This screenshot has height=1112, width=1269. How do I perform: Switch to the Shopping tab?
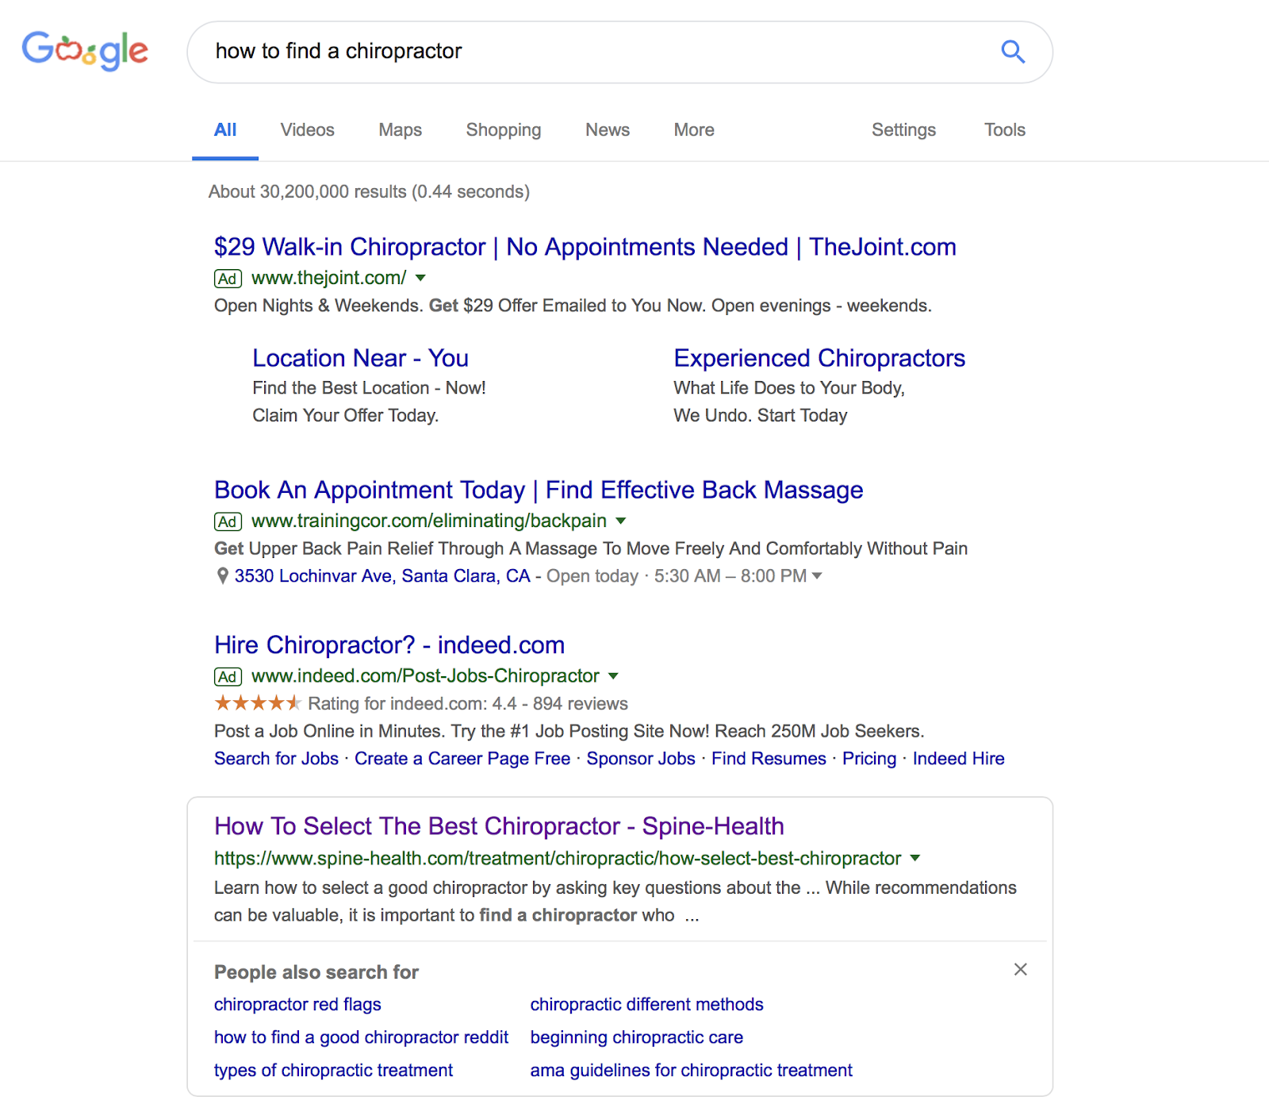(504, 130)
